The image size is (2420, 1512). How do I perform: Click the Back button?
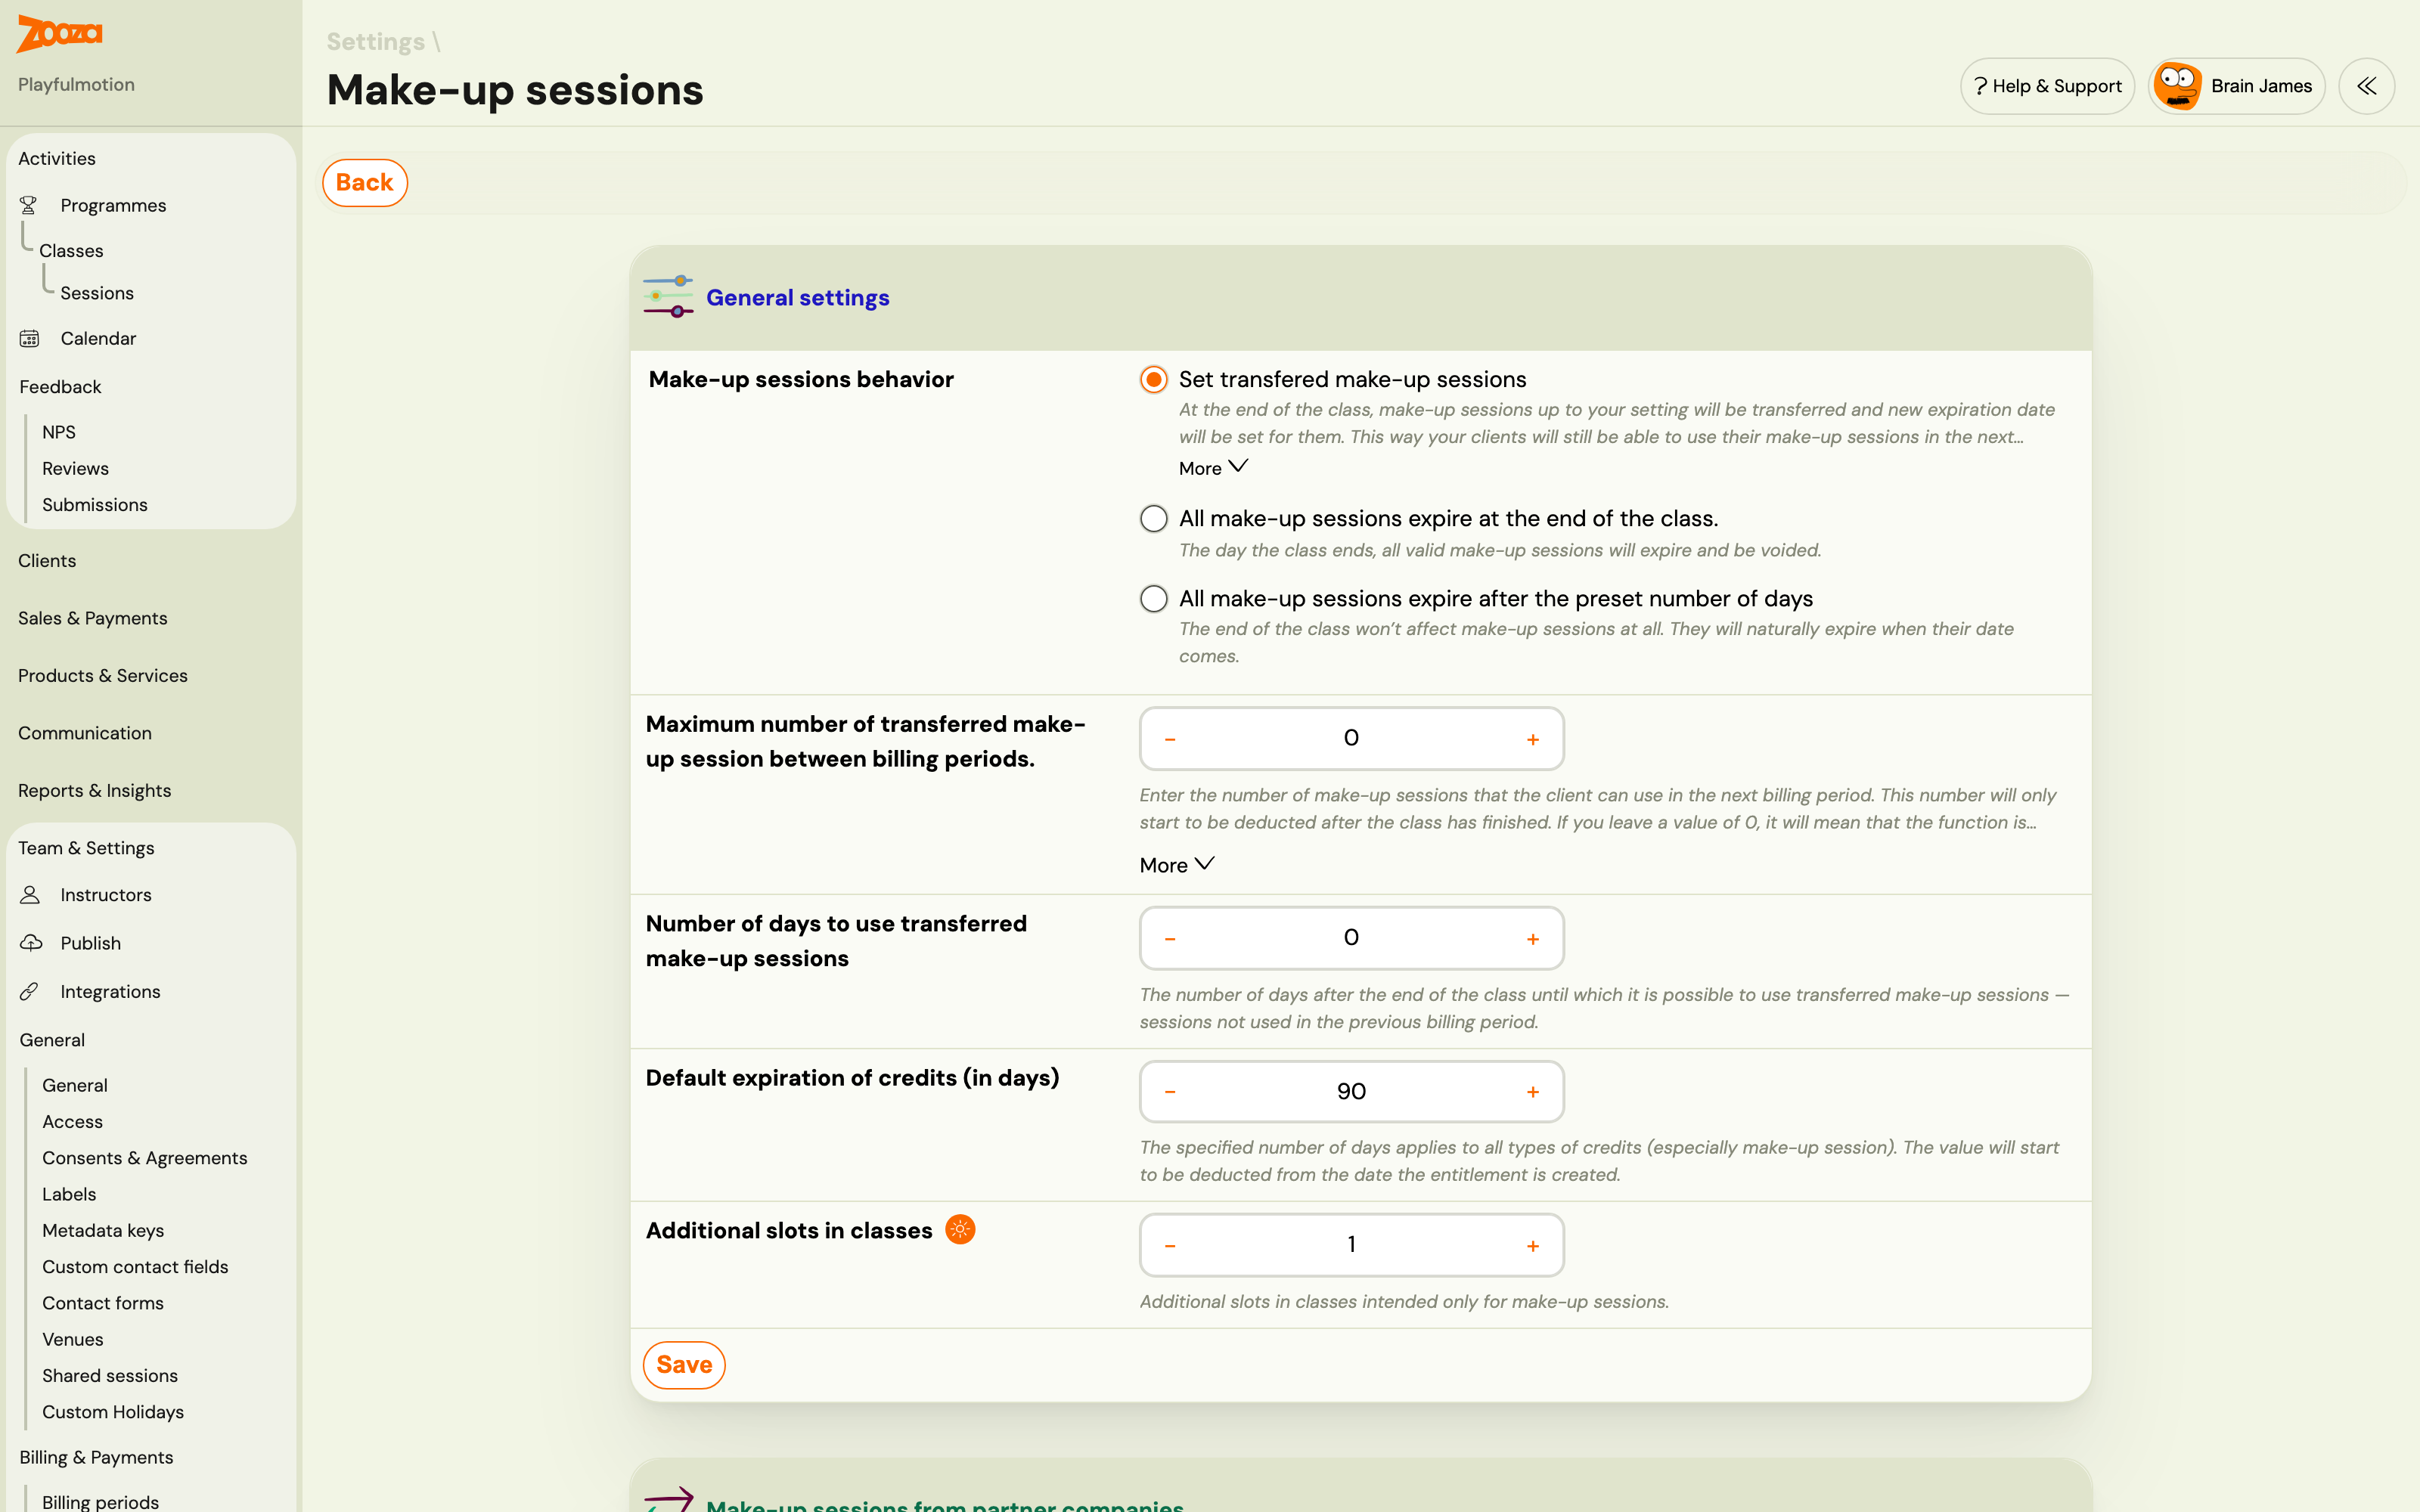[365, 182]
